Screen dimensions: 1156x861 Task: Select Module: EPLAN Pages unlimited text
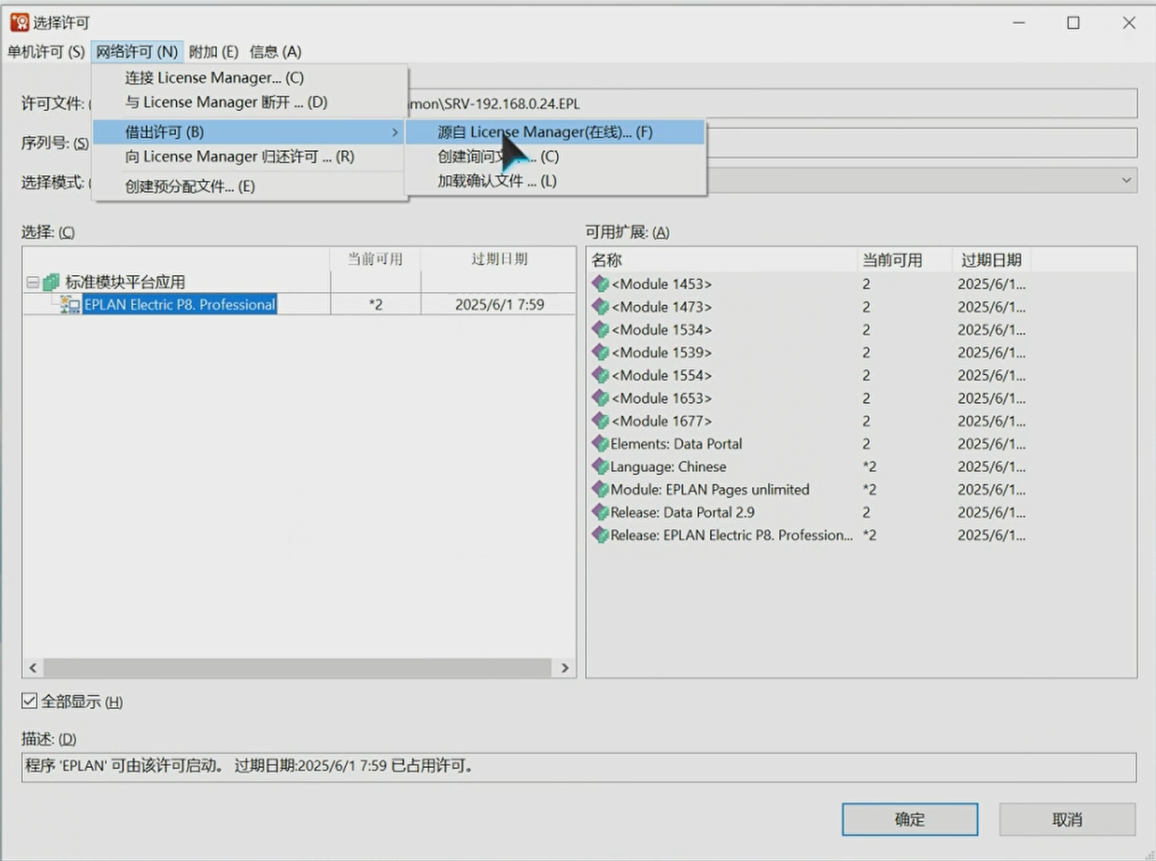tap(709, 489)
